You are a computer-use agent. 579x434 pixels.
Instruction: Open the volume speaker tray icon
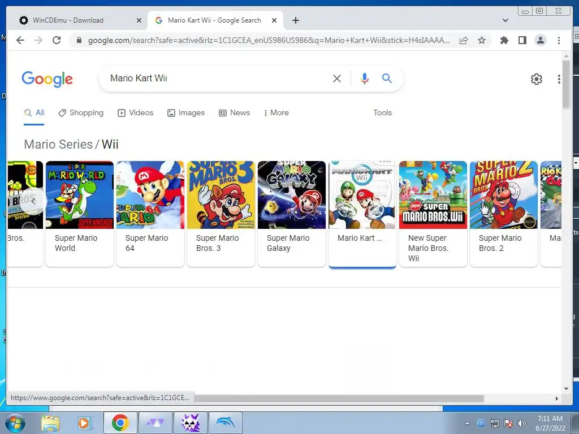pyautogui.click(x=521, y=423)
